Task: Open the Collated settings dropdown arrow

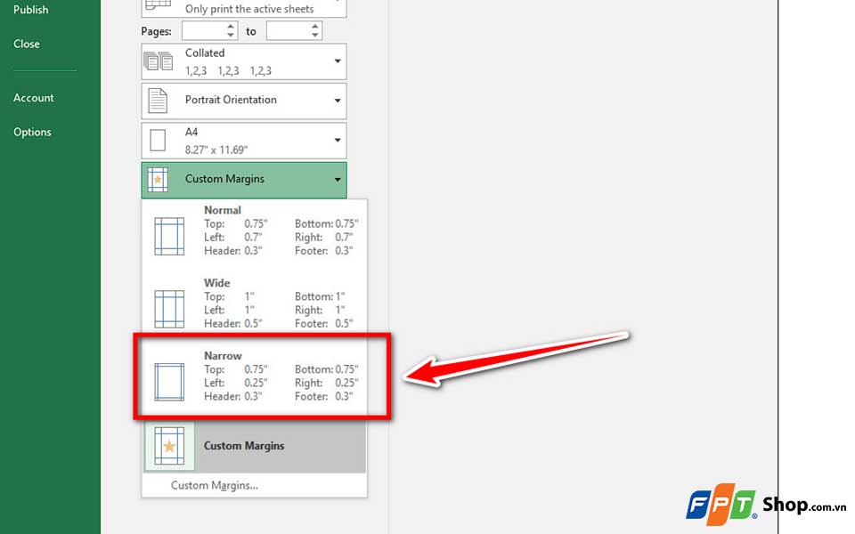Action: [x=337, y=61]
